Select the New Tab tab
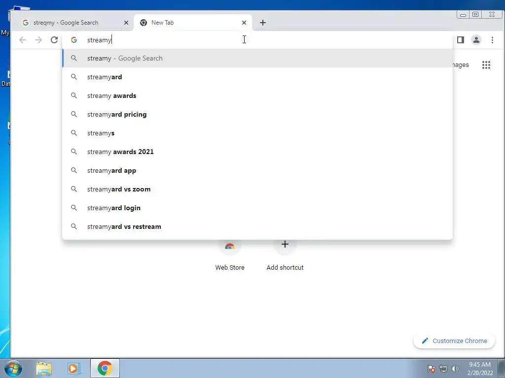 pyautogui.click(x=193, y=23)
